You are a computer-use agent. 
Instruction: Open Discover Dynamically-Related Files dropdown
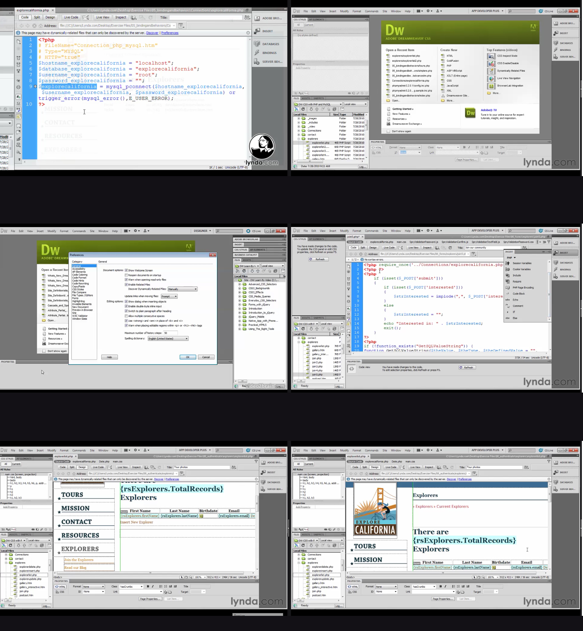[x=182, y=289]
